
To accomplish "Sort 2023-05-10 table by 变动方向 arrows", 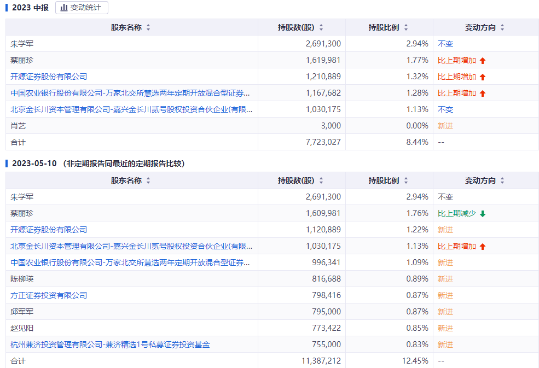I will (x=502, y=180).
